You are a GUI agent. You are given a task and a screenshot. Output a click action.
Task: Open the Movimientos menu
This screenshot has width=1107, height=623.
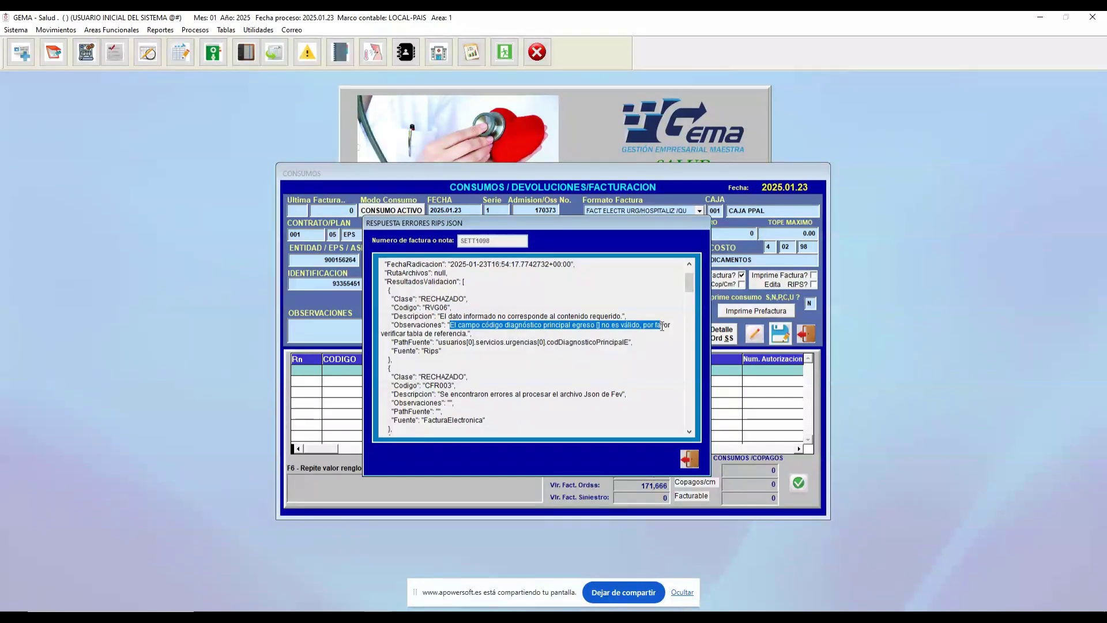56,30
